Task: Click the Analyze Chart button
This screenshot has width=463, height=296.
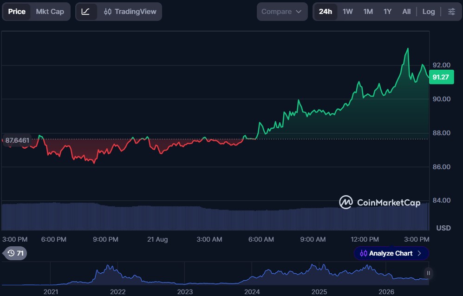Action: coord(391,253)
